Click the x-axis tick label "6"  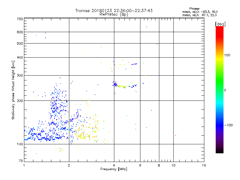[140, 165]
